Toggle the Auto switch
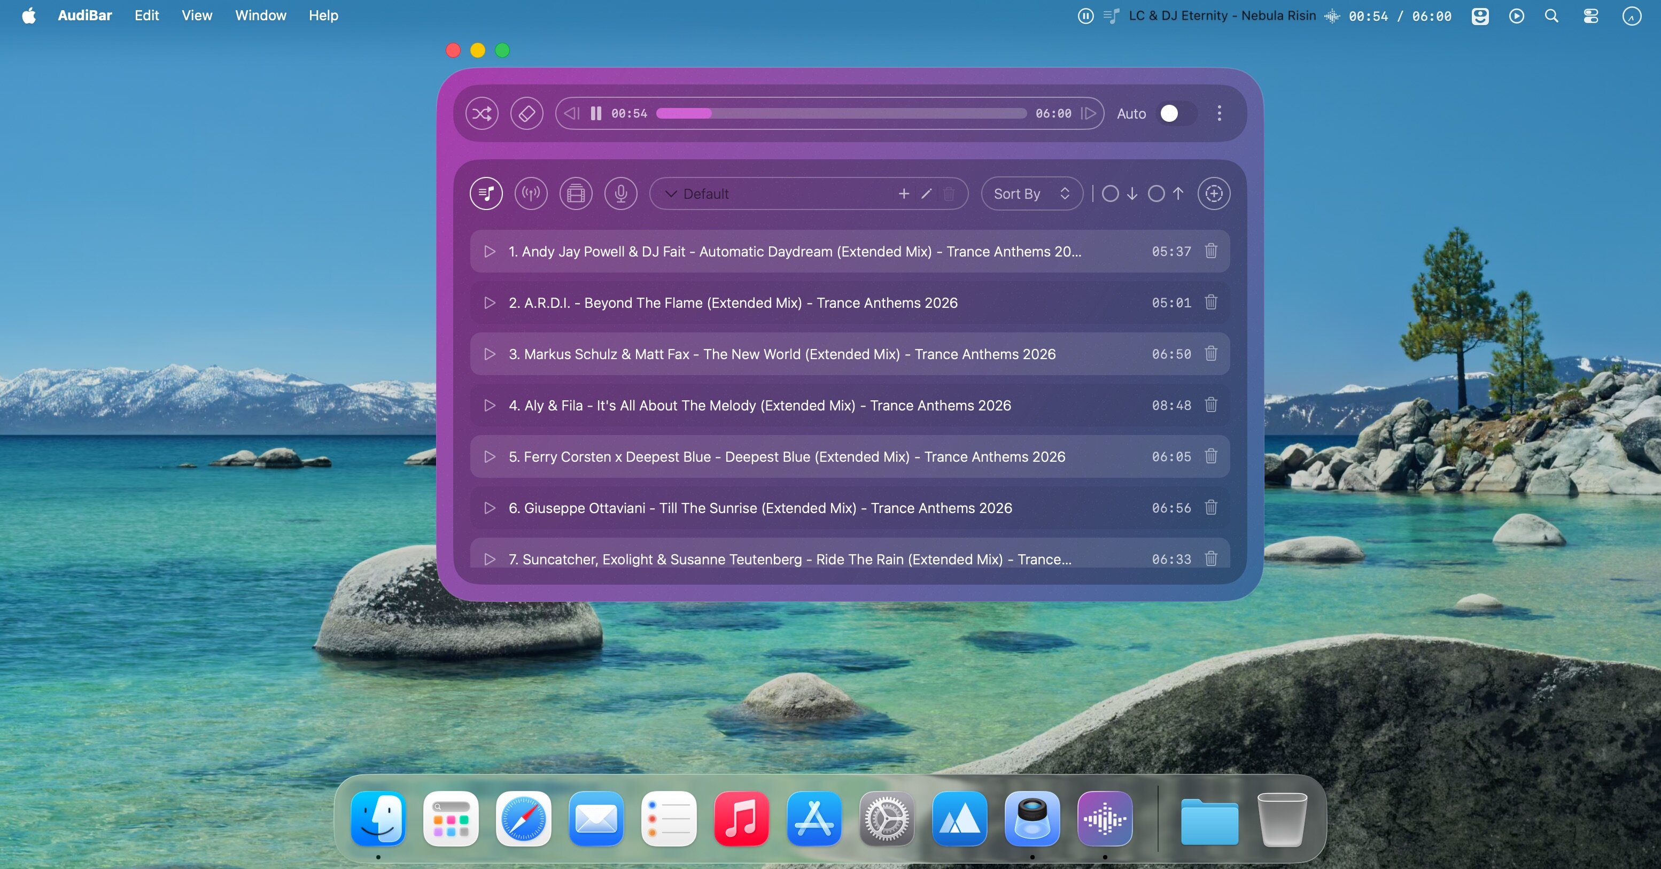The height and width of the screenshot is (869, 1661). (1176, 113)
